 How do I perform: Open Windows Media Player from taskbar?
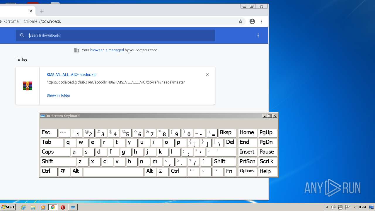[x=43, y=207]
